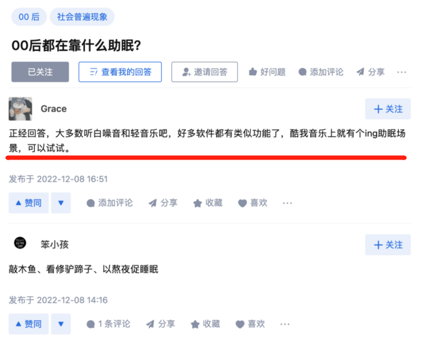The height and width of the screenshot is (347, 425).
Task: Share the question via header 分享
Action: [x=370, y=72]
